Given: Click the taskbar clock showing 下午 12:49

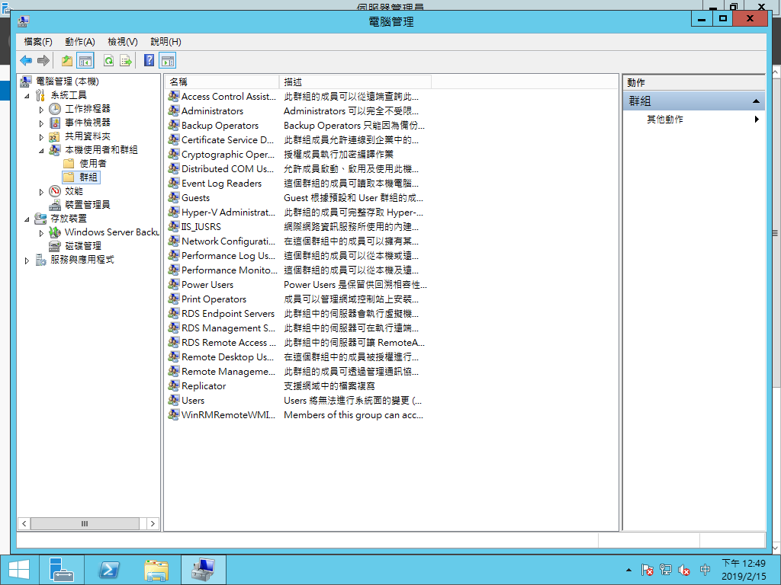Looking at the screenshot, I should [x=744, y=570].
